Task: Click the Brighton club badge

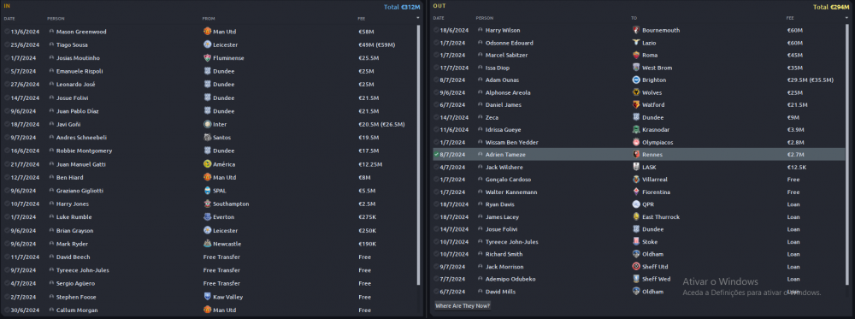Action: (x=636, y=80)
